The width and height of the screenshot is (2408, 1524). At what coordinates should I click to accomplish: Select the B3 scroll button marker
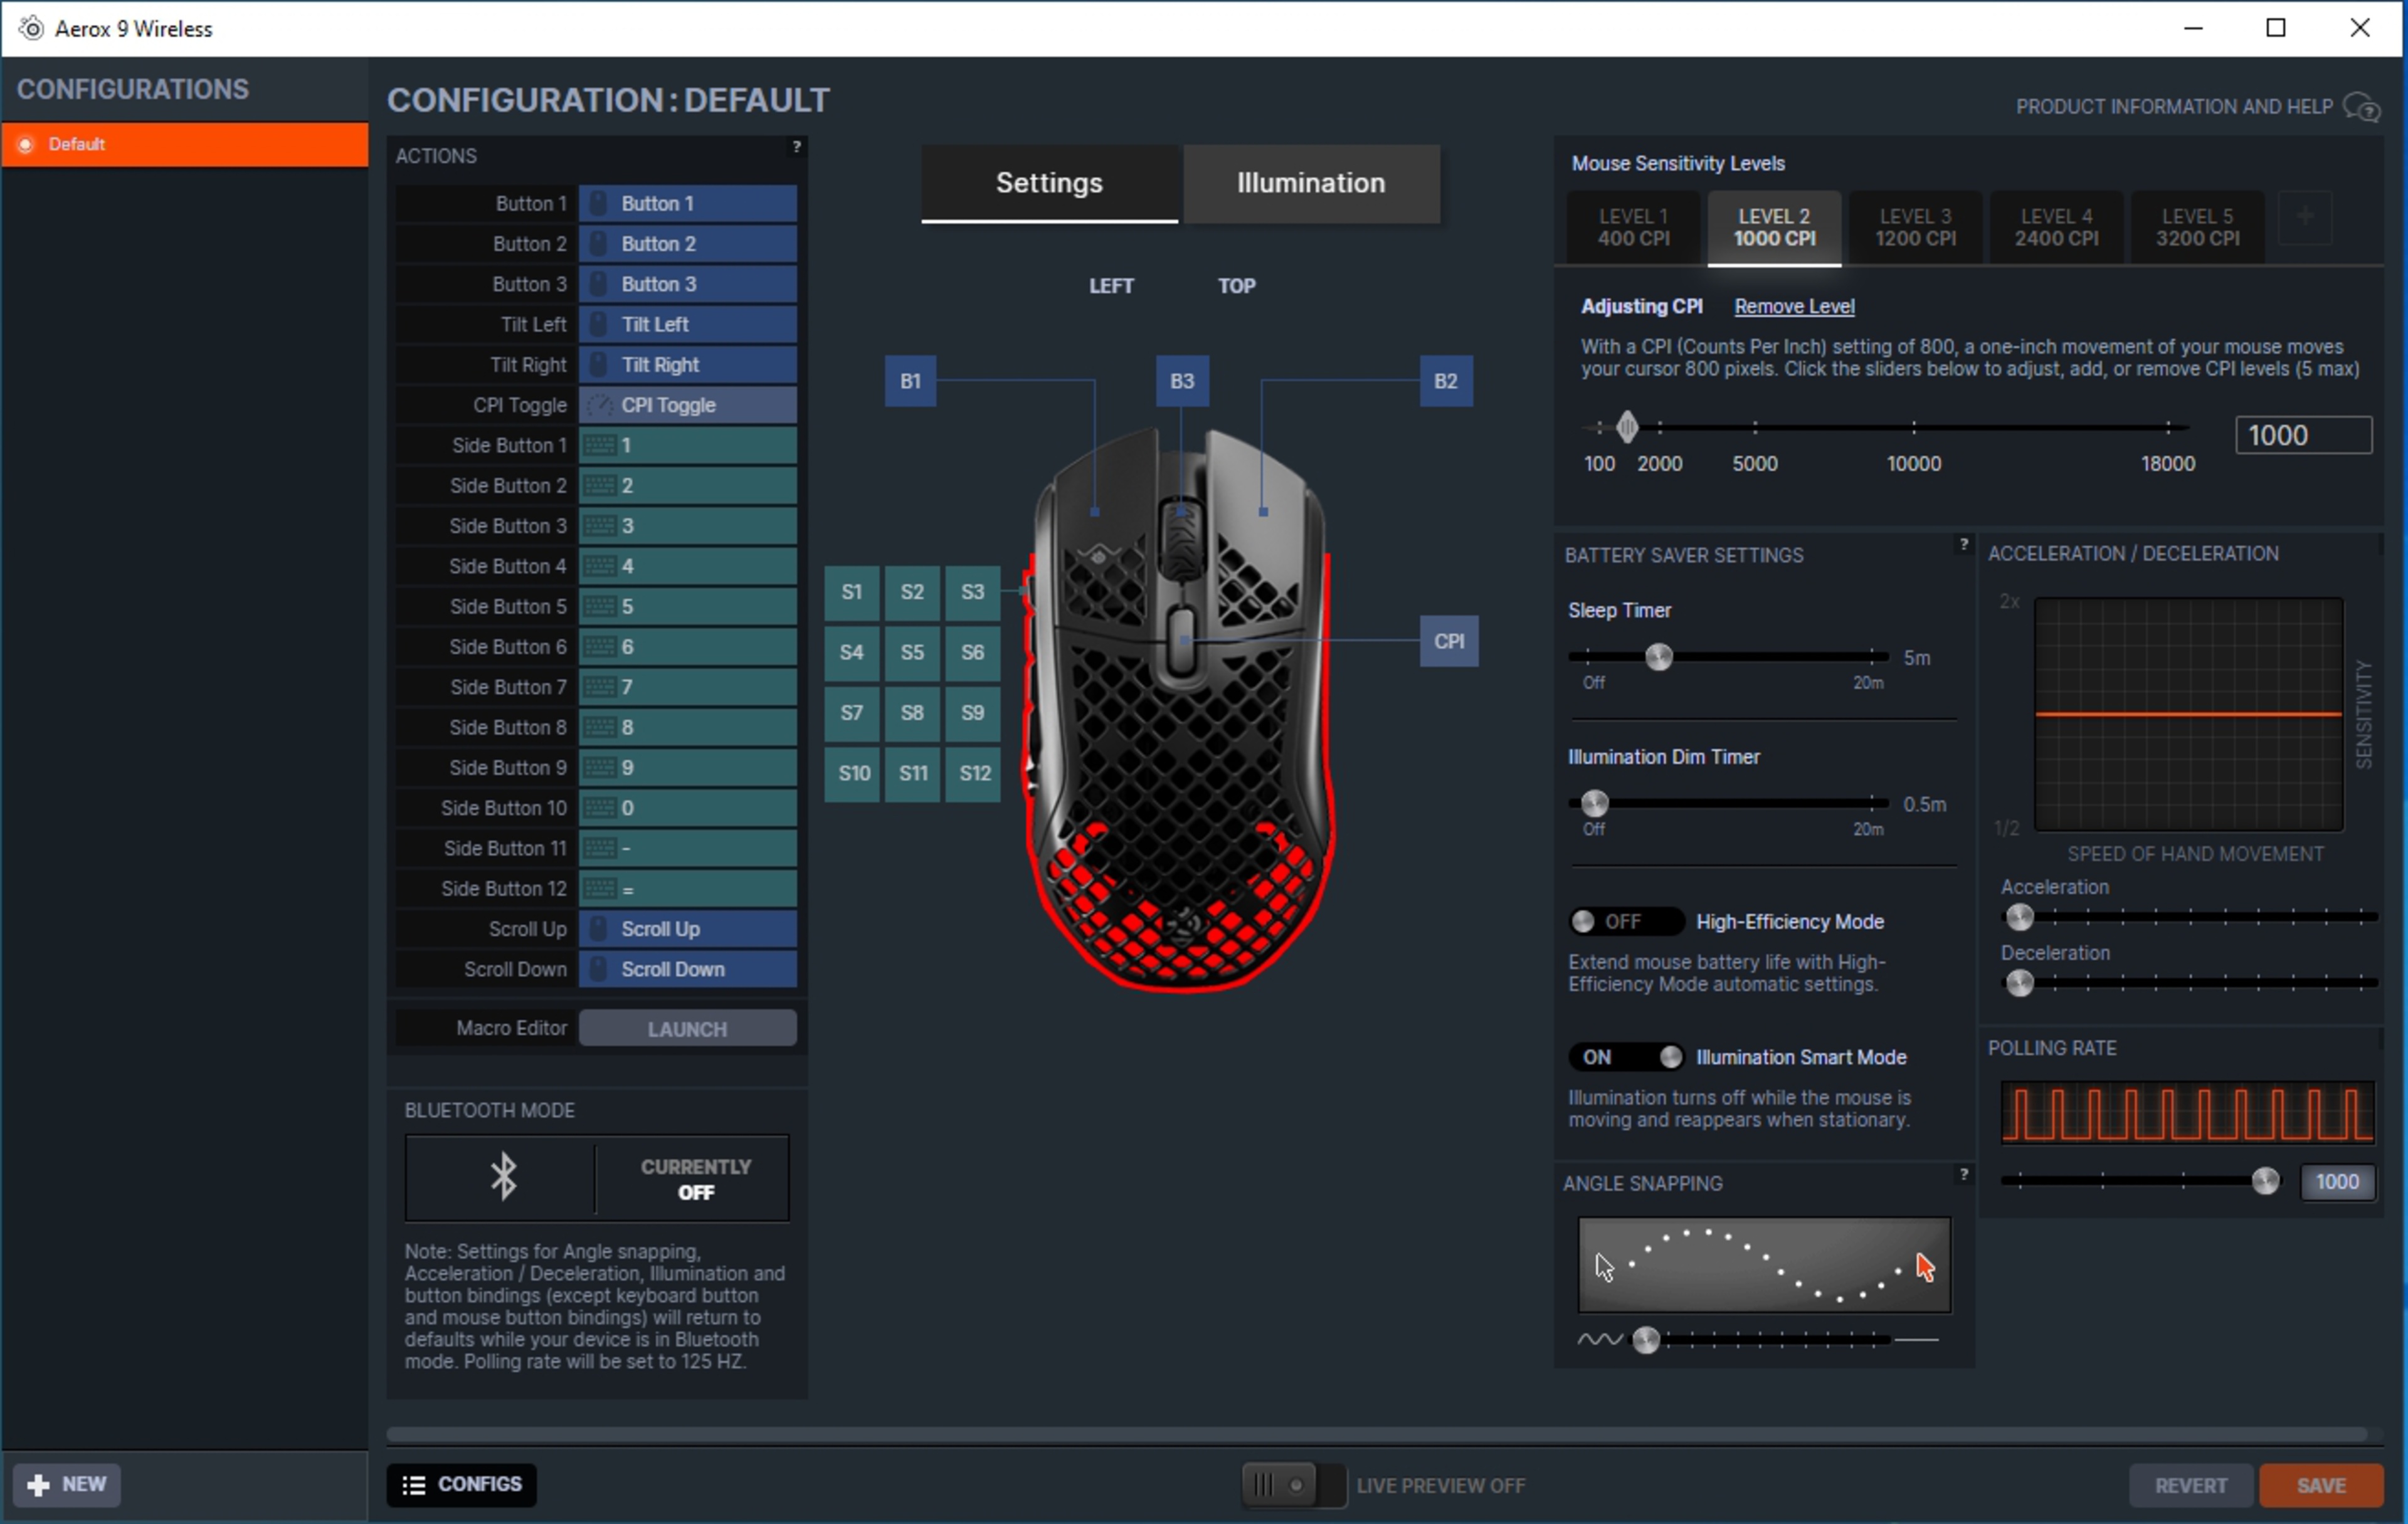point(1182,381)
